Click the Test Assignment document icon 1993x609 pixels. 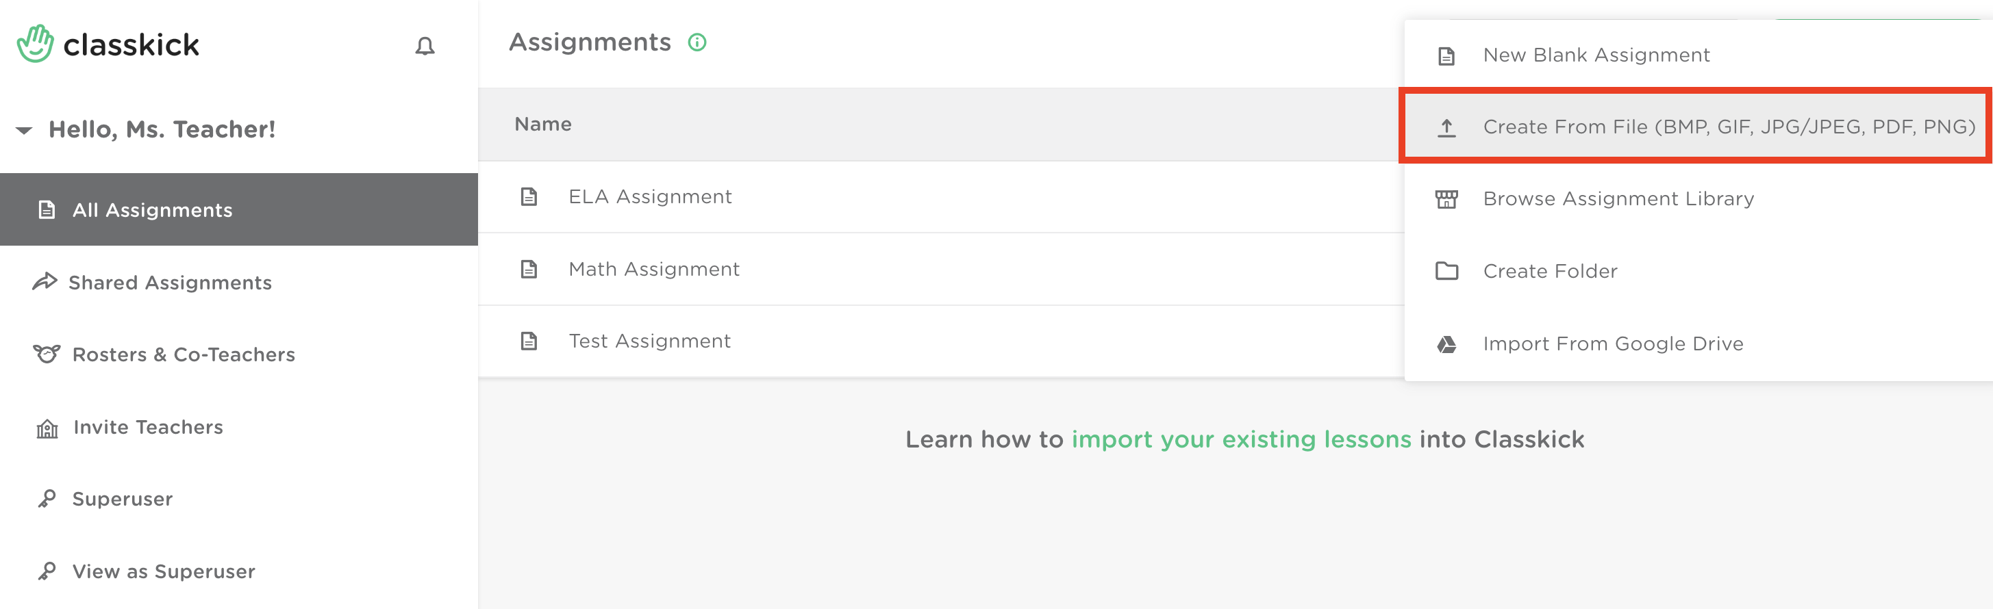coord(529,341)
